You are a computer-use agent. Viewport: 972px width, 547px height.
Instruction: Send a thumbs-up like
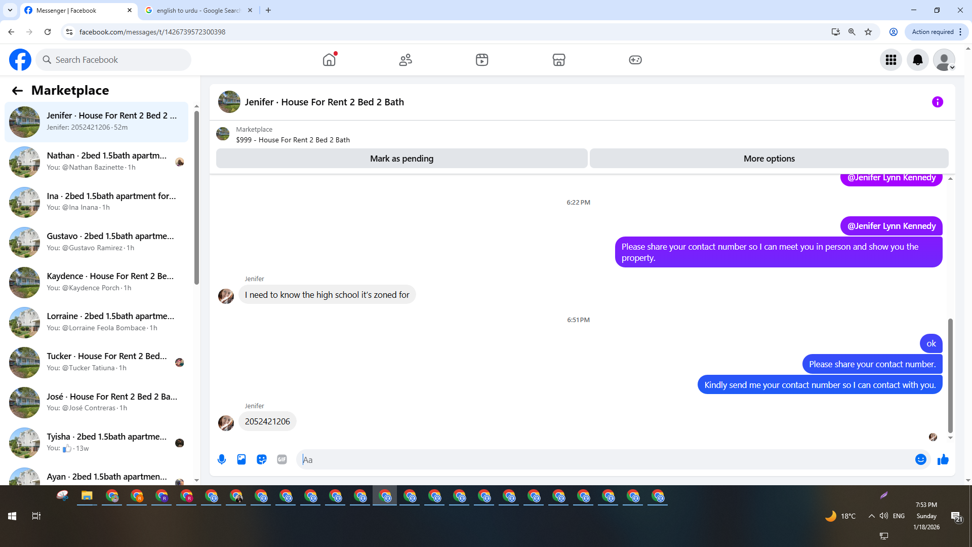click(943, 459)
